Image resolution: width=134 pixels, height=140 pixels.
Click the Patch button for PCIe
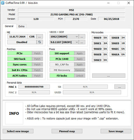[x=37, y=53]
